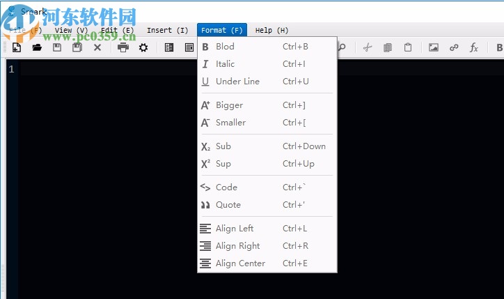
Task: Insert a hyperlink via chain icon
Action: pos(454,47)
